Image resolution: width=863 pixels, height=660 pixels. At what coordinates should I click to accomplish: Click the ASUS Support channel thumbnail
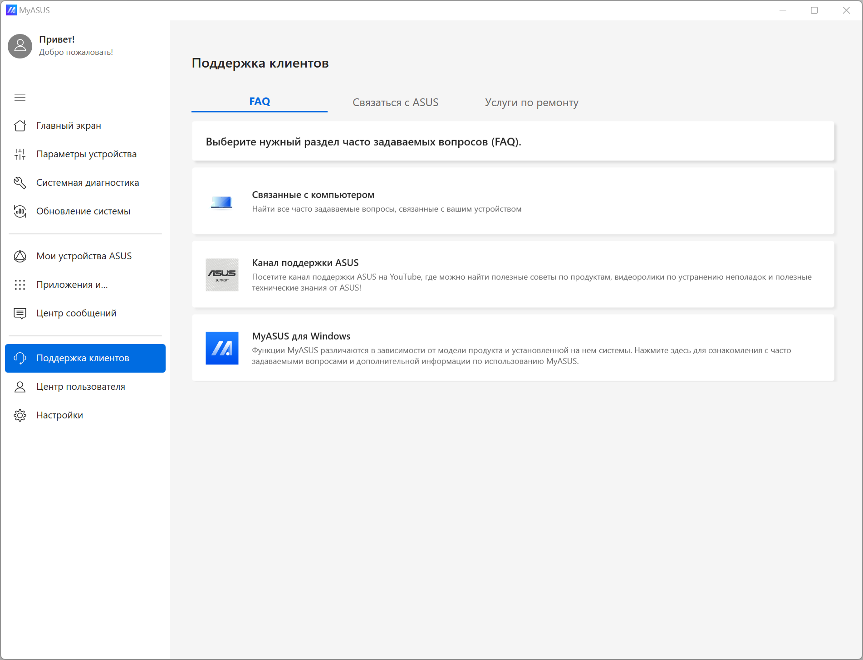pos(222,275)
